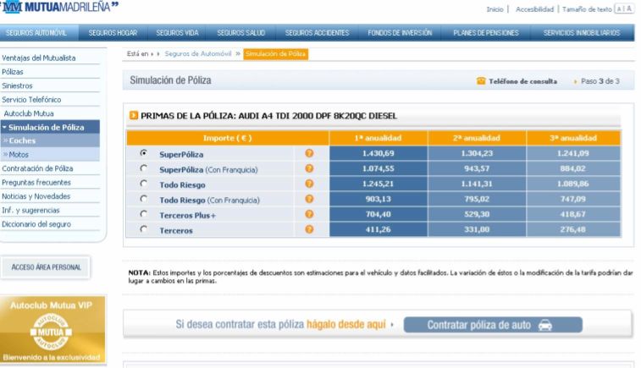Open Seguros Salud tab
This screenshot has height=368, width=641.
point(241,33)
